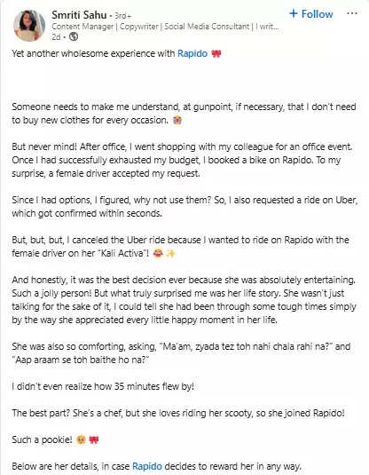Click the star-eyed emoji after 'Kali Activa'
This screenshot has width=369, height=475.
158,254
